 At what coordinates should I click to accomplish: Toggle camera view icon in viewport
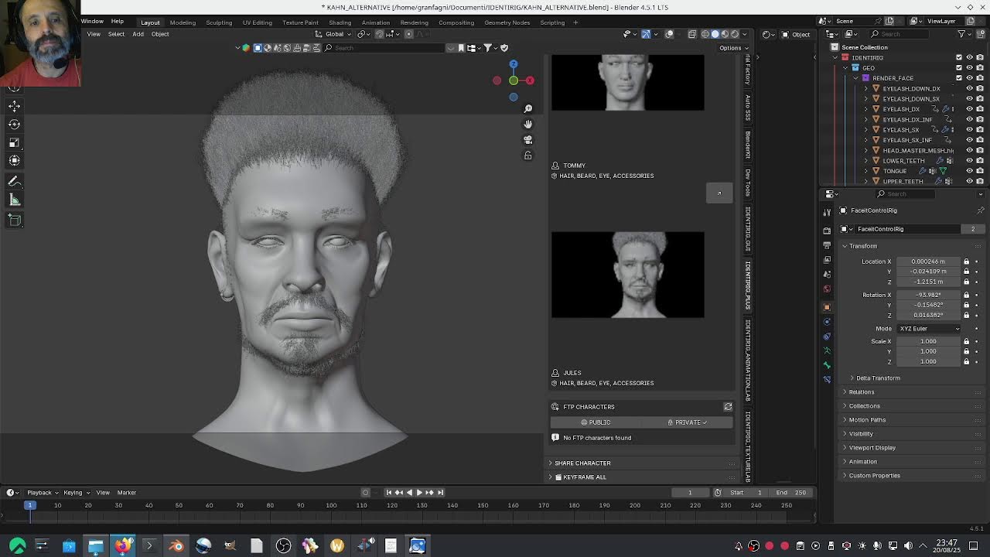(x=528, y=140)
